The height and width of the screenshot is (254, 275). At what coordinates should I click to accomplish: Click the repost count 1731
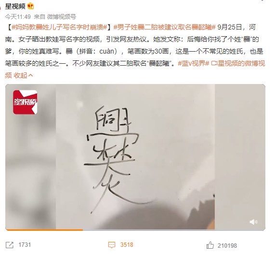pos(25,245)
